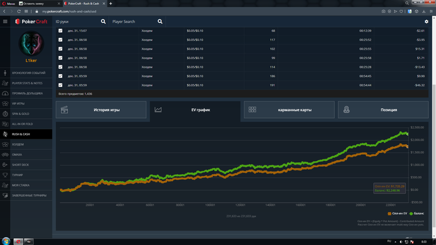Go to Short Deck section
Image resolution: width=436 pixels, height=245 pixels.
pos(26,165)
